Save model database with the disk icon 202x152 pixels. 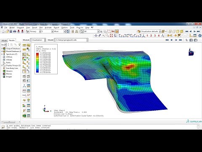click(11, 31)
